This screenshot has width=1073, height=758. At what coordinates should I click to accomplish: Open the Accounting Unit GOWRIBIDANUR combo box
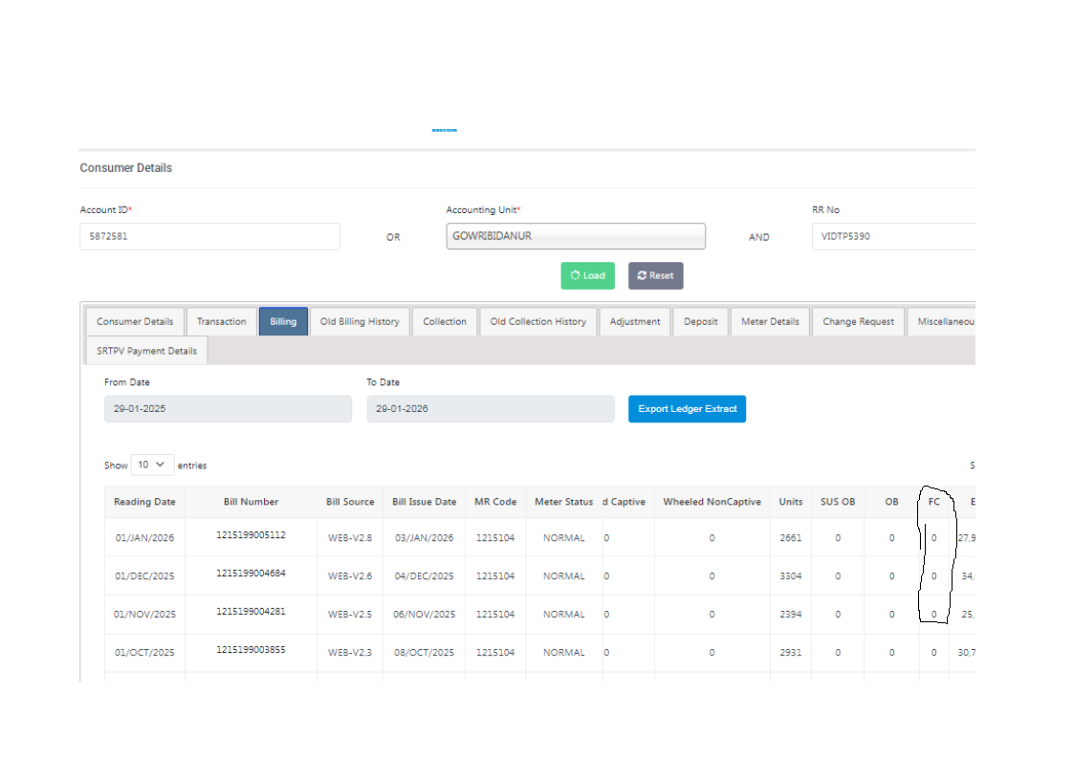point(575,236)
